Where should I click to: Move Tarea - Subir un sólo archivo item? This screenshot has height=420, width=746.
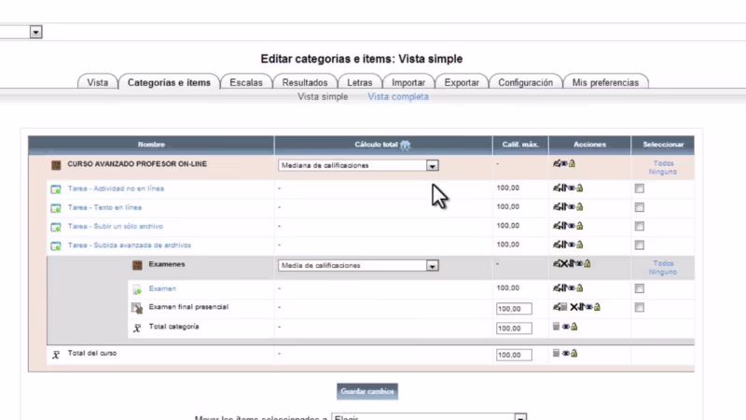tap(563, 226)
